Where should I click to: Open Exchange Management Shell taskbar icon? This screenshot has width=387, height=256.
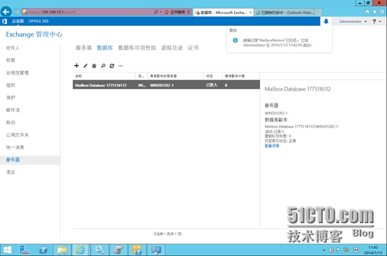point(137,250)
